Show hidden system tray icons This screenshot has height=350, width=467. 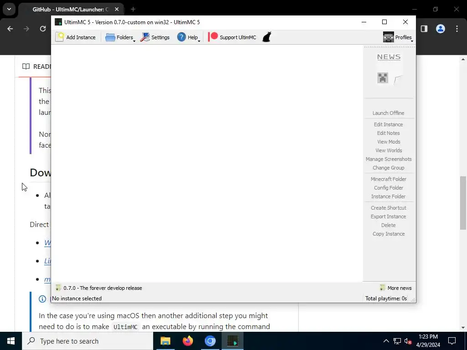click(386, 341)
